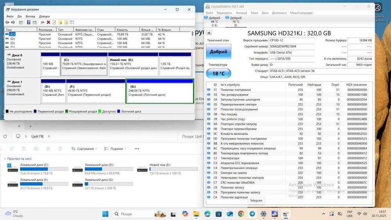
Task: Select the (C:) volume row in list
Action: tap(97, 34)
